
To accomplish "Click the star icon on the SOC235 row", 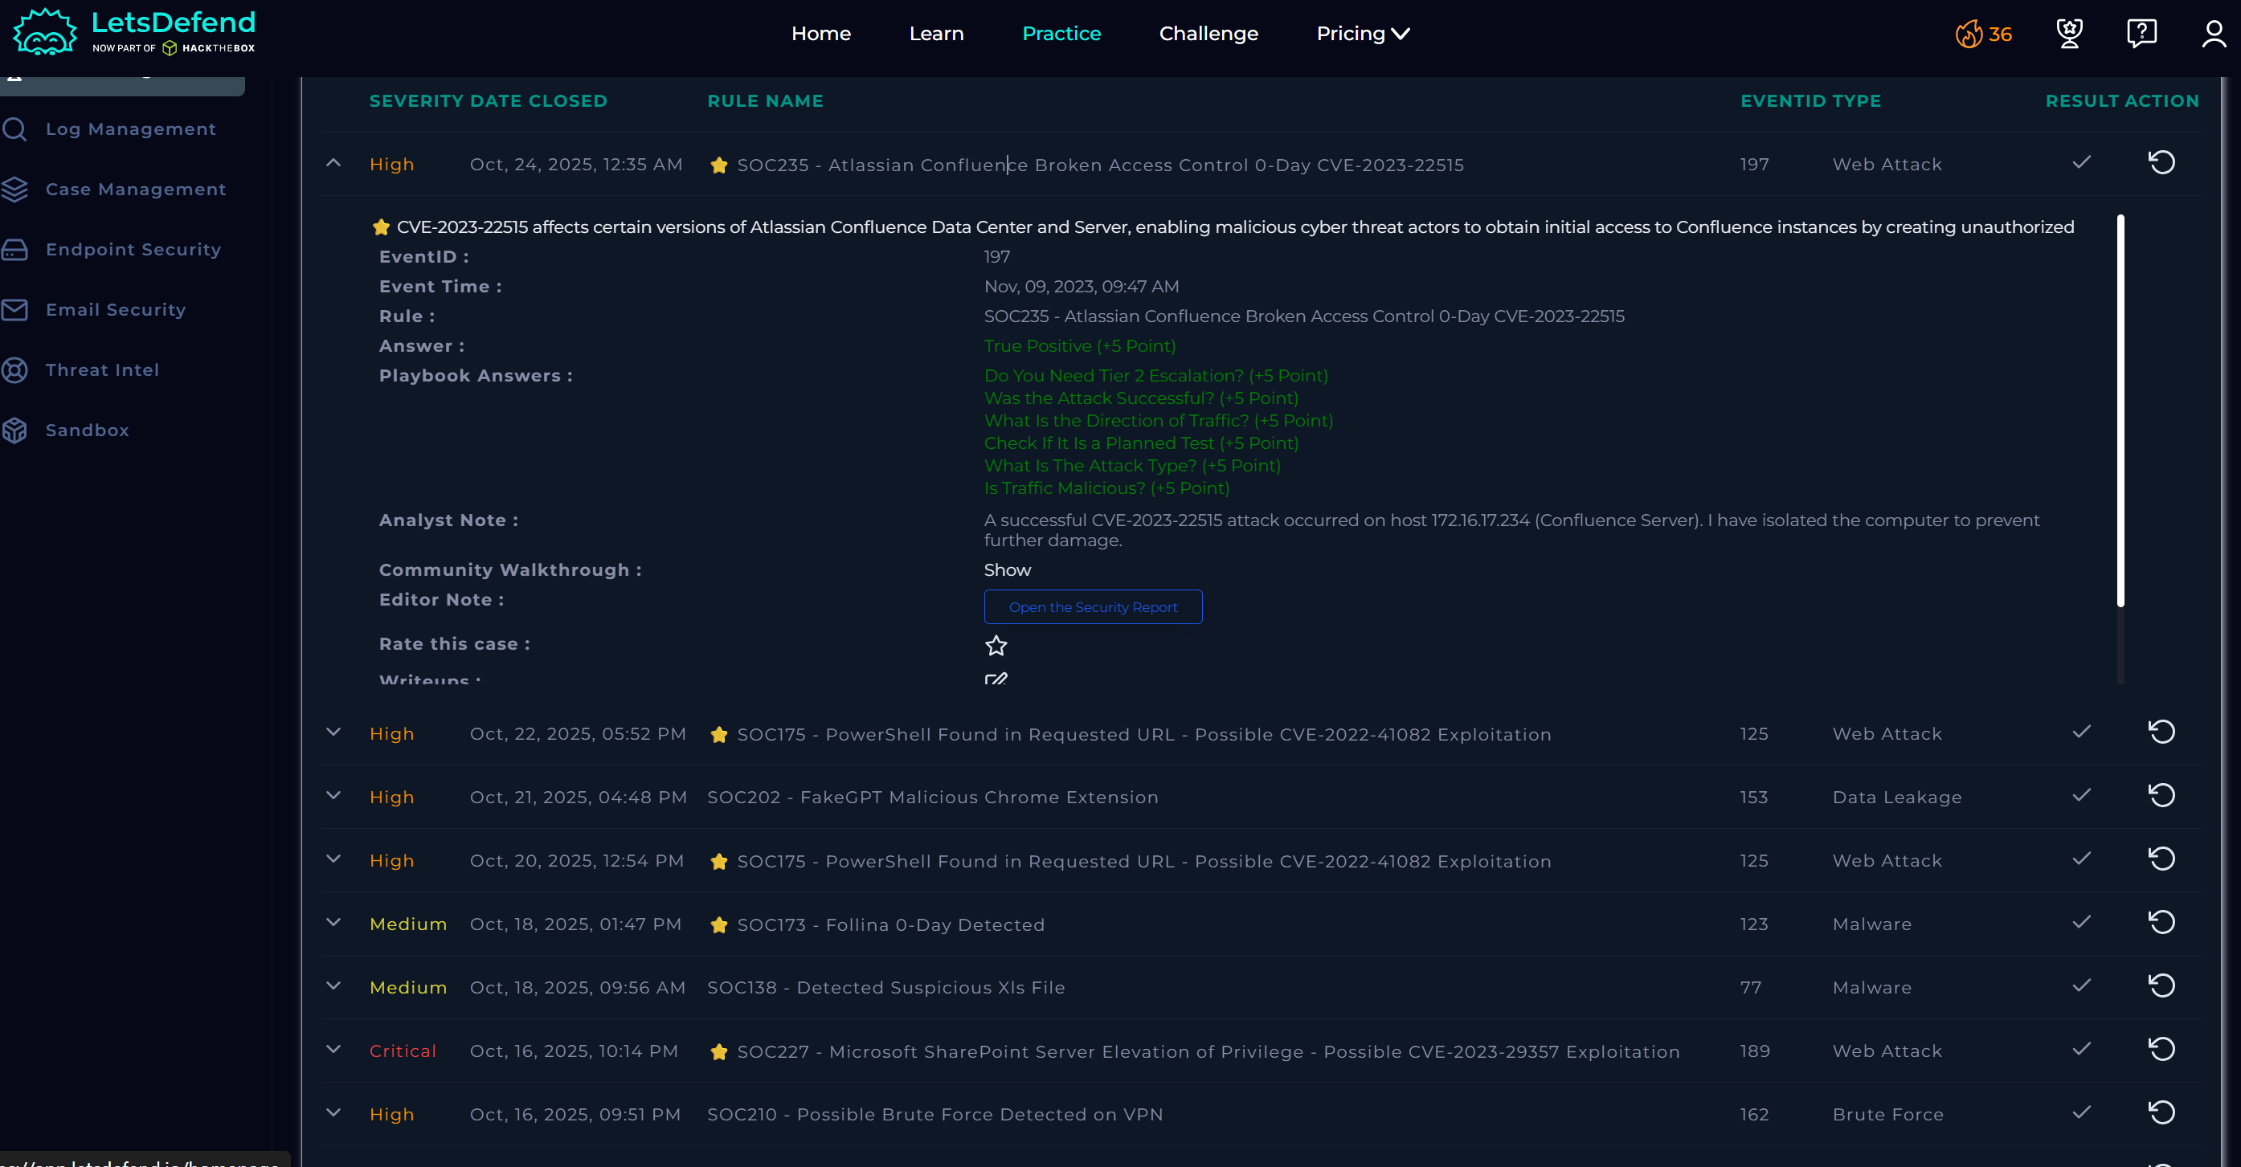I will coord(718,165).
